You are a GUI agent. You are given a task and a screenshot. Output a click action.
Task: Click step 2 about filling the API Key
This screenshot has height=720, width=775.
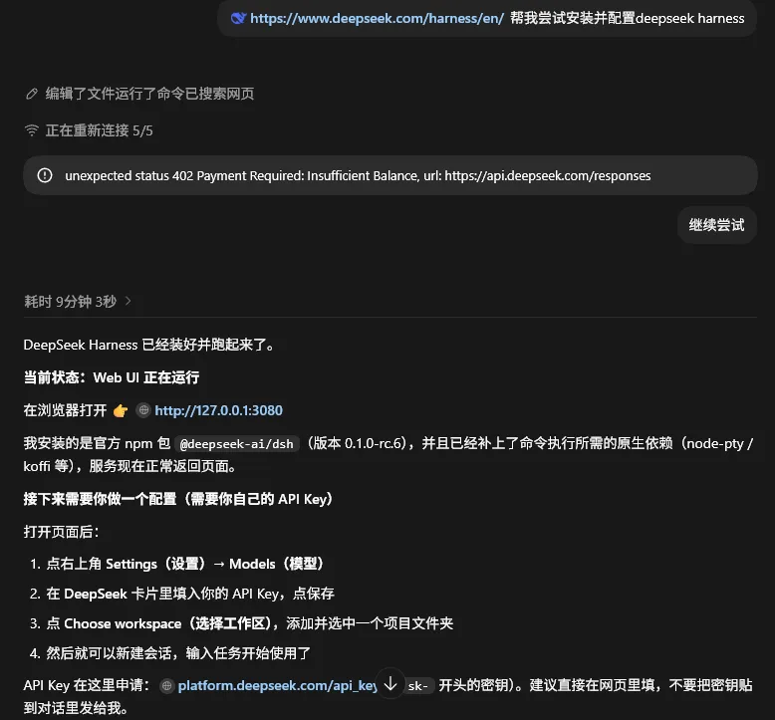pyautogui.click(x=190, y=594)
